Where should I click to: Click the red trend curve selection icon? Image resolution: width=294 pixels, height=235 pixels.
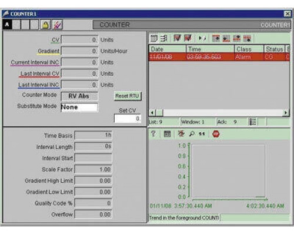pos(181,134)
